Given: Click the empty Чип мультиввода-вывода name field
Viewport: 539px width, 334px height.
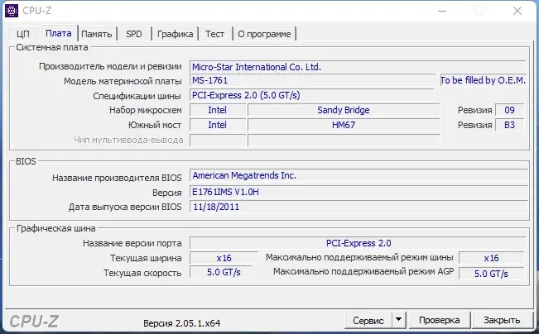Looking at the screenshot, I should point(344,140).
